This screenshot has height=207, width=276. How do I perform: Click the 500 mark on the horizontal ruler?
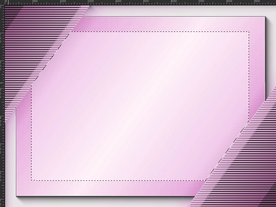[144, 2]
